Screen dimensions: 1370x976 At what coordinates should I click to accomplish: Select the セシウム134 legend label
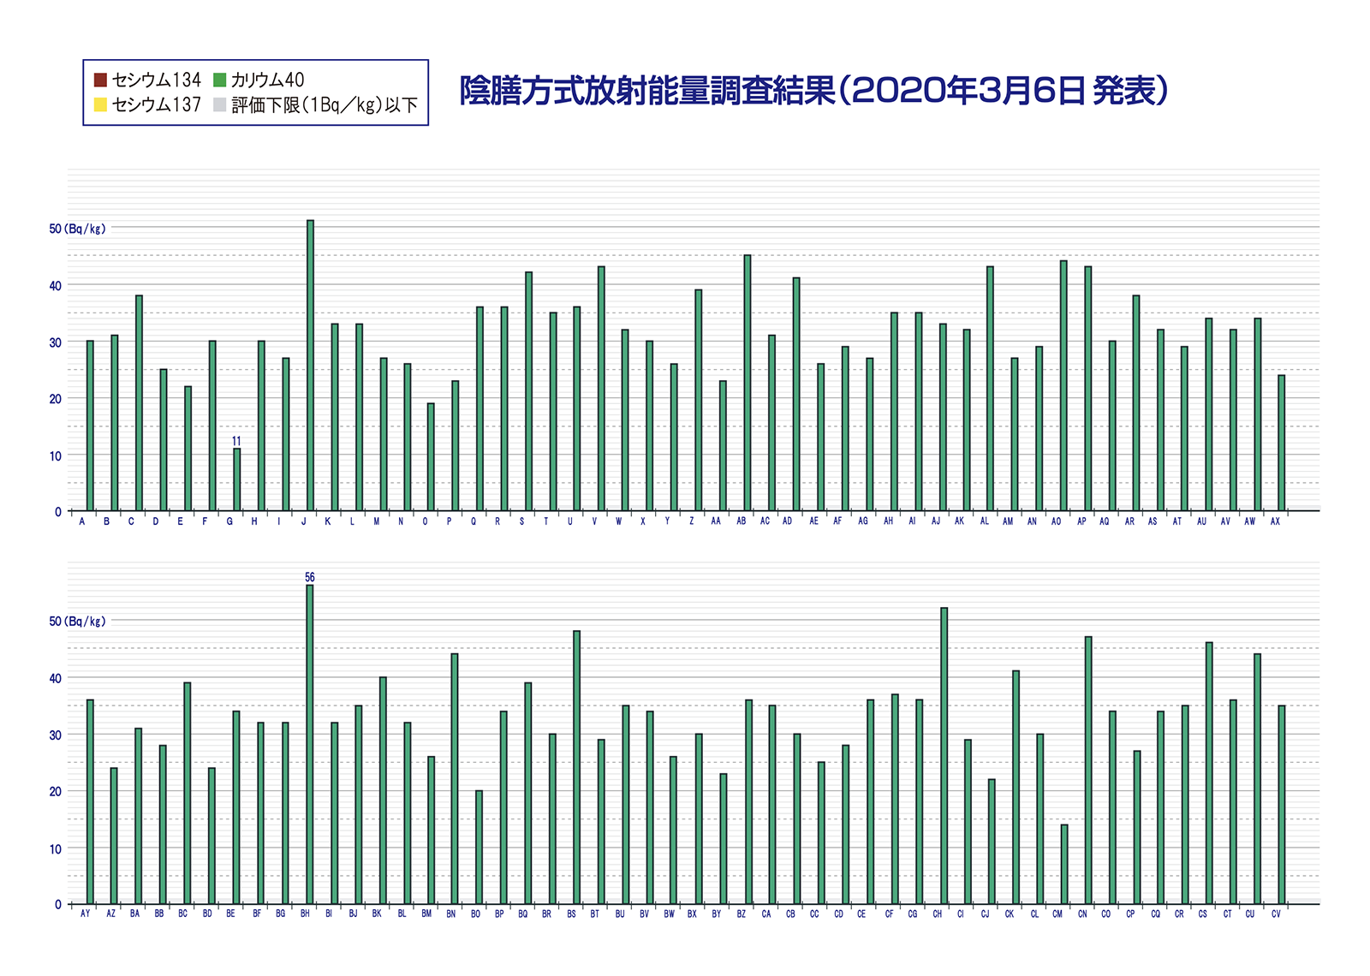click(x=157, y=80)
